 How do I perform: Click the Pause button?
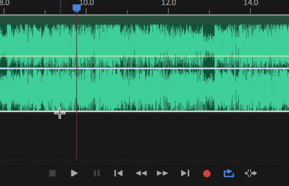pos(97,174)
